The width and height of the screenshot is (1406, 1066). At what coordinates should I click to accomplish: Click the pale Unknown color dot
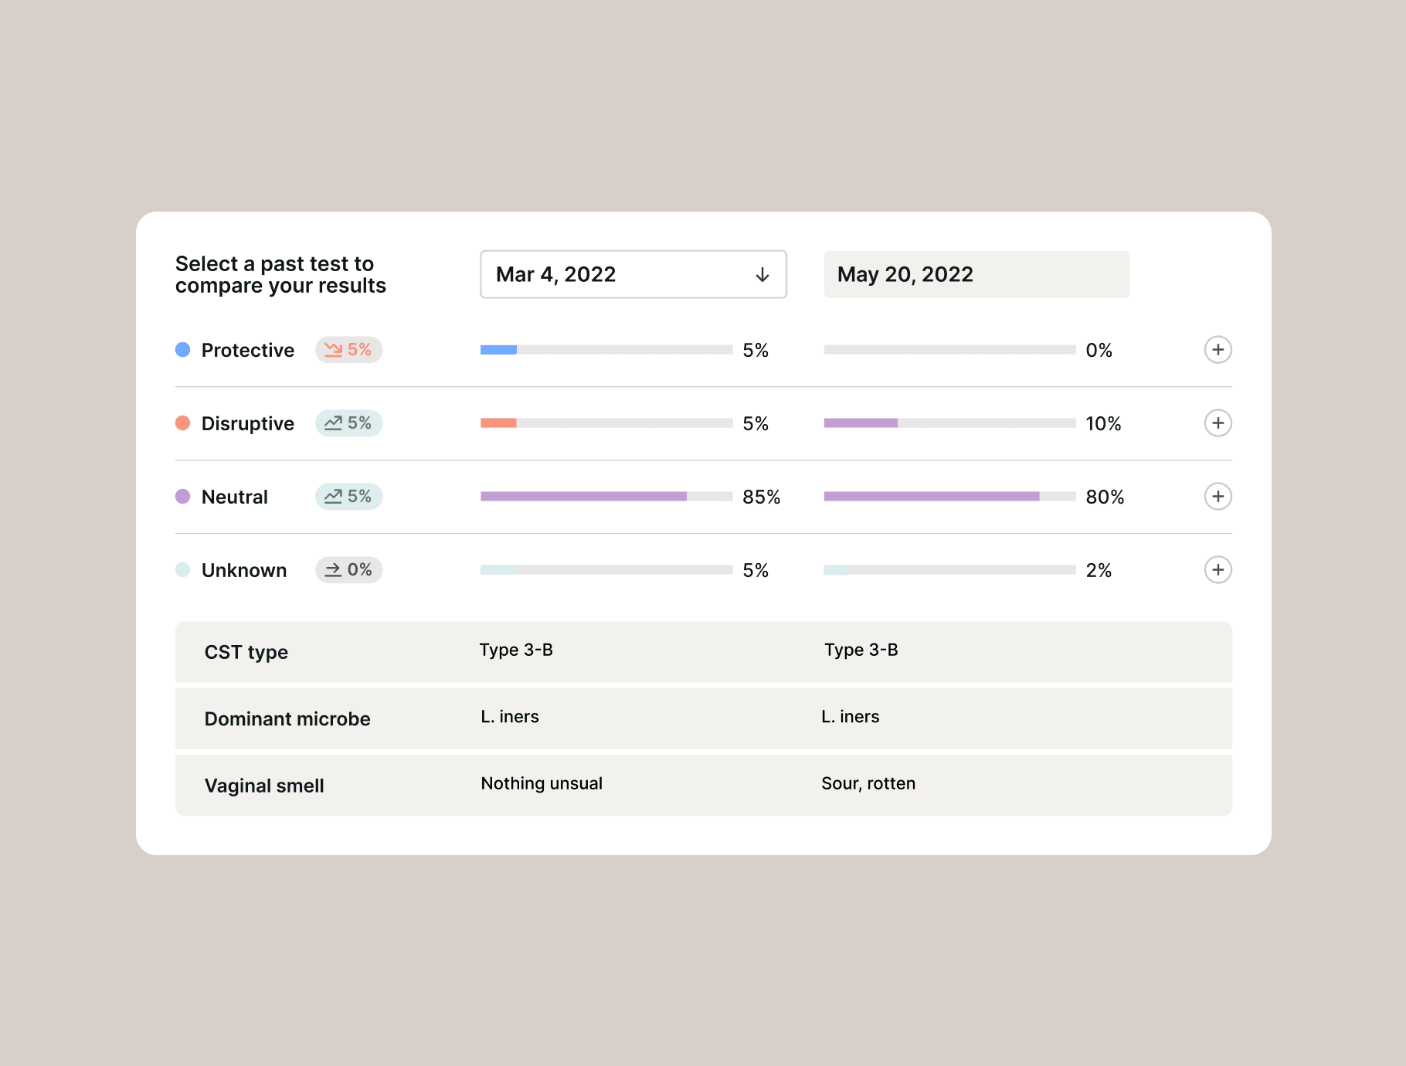click(183, 570)
